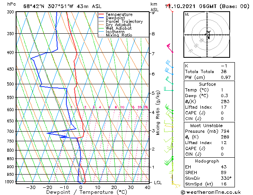Click the blue Dewpoint line swatch in legend
The height and width of the screenshot is (195, 253).
coord(101,18)
